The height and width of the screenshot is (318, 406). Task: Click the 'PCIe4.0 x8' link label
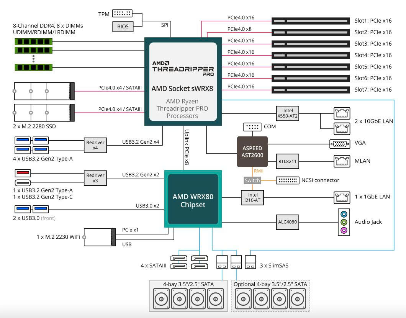(239, 29)
